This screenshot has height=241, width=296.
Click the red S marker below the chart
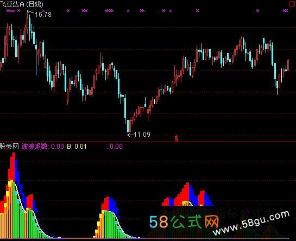pyautogui.click(x=177, y=138)
